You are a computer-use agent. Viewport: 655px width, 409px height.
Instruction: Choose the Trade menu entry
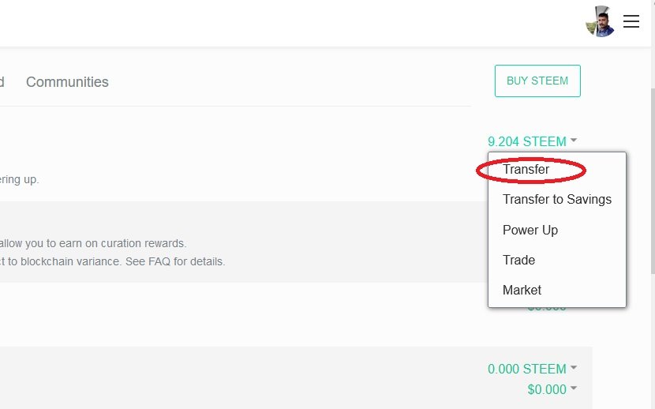[518, 260]
